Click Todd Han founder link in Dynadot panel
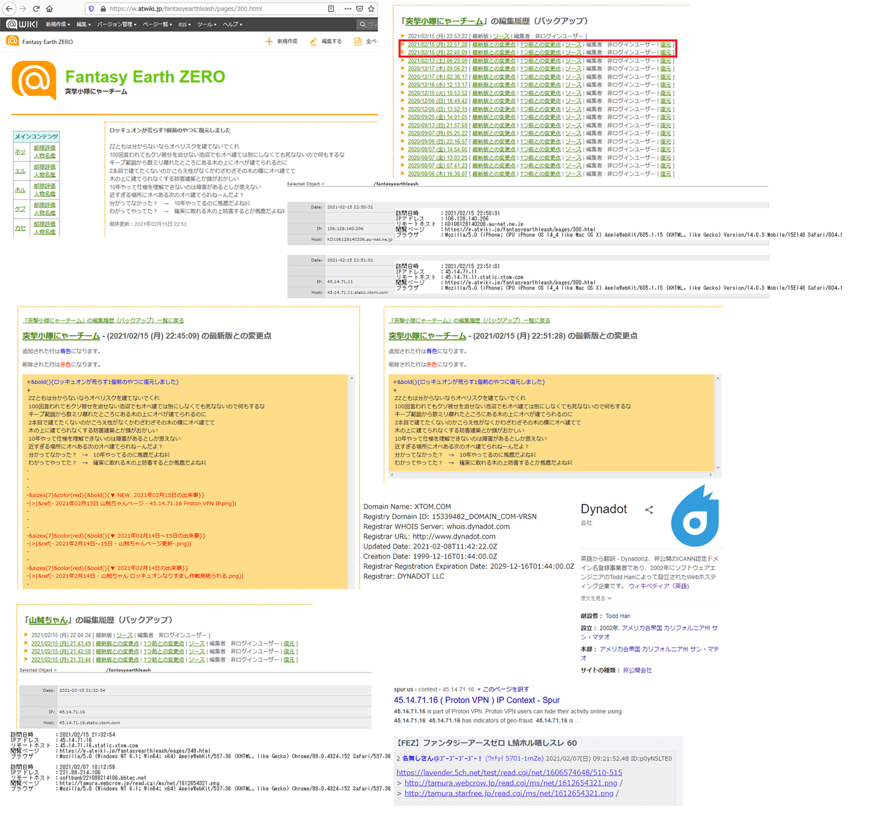The image size is (871, 829). tap(618, 617)
